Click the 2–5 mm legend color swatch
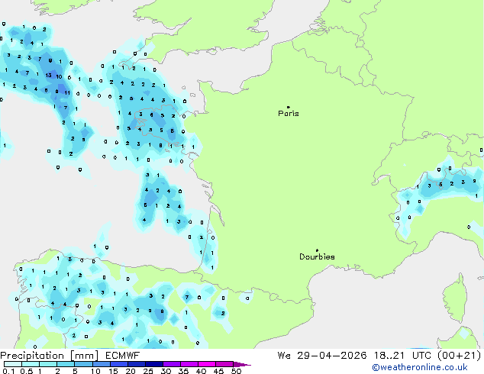Viewport: 484px width, 374px height. click(x=66, y=364)
